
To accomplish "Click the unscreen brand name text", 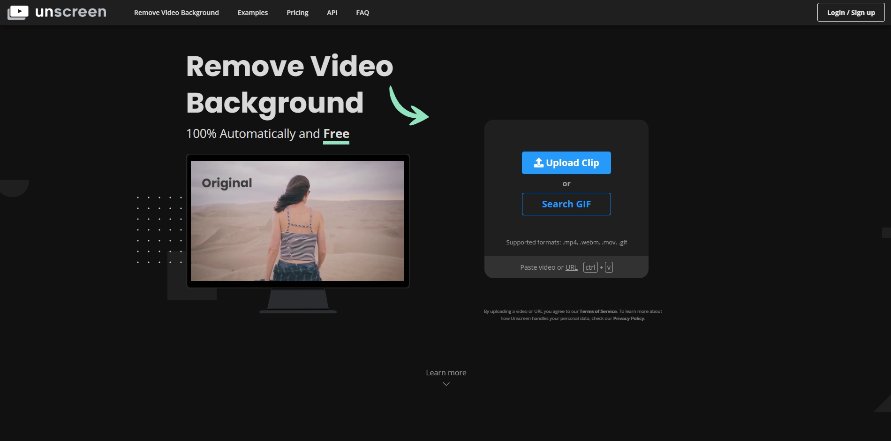I will (x=71, y=12).
